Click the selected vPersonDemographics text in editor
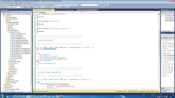Image resolution: width=175 pixels, height=98 pixels. click(x=50, y=49)
